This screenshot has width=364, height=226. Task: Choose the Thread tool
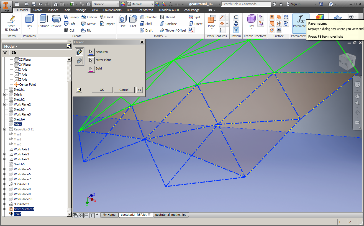click(x=167, y=17)
